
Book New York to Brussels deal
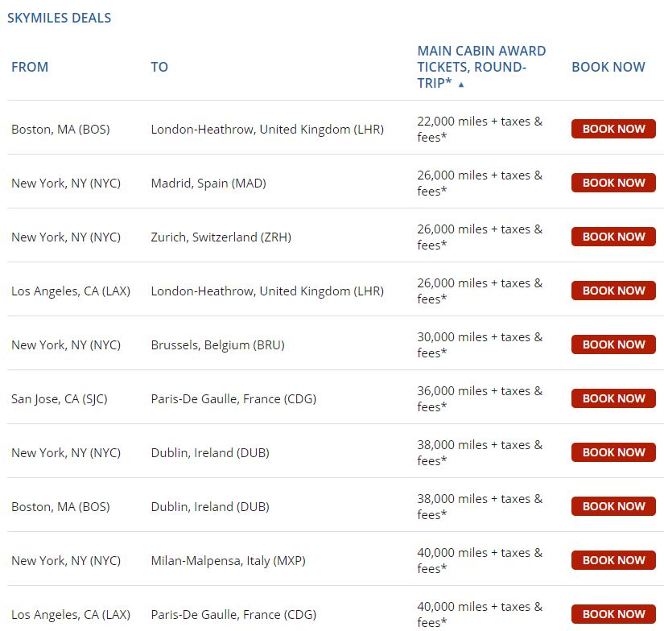click(613, 344)
